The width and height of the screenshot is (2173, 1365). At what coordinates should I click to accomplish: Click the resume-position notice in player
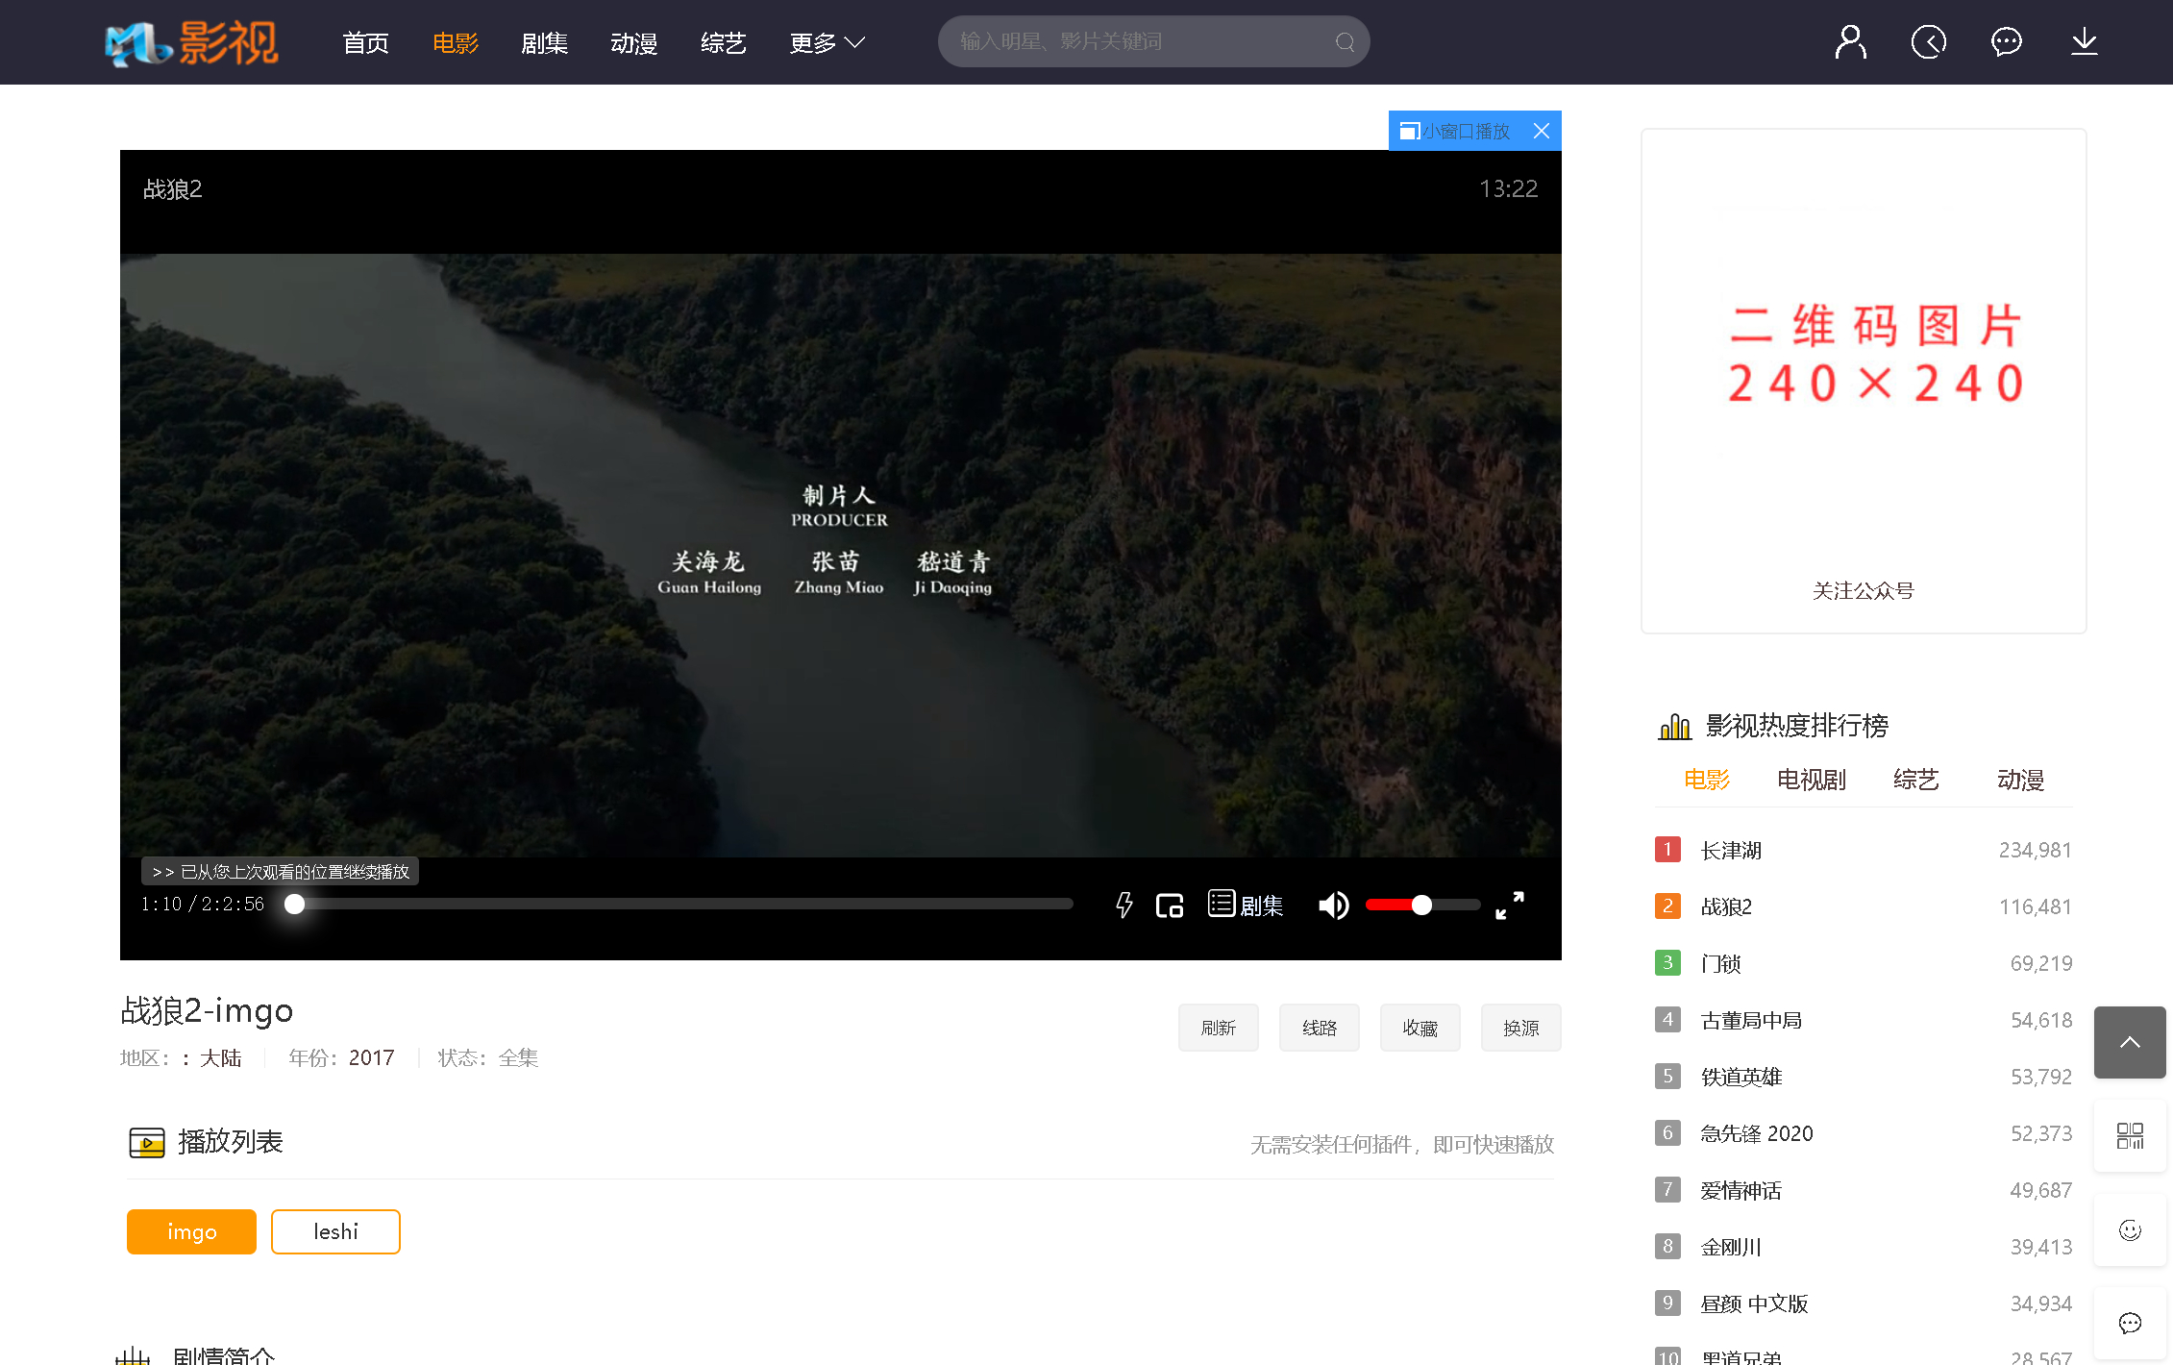pyautogui.click(x=280, y=872)
